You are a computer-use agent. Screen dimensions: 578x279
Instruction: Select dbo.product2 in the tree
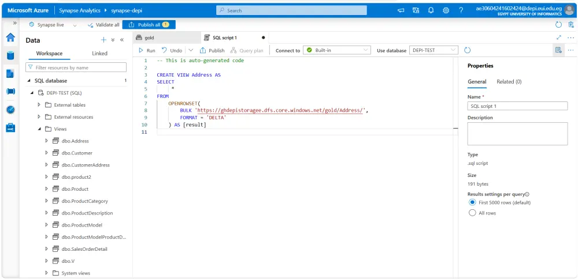click(76, 177)
